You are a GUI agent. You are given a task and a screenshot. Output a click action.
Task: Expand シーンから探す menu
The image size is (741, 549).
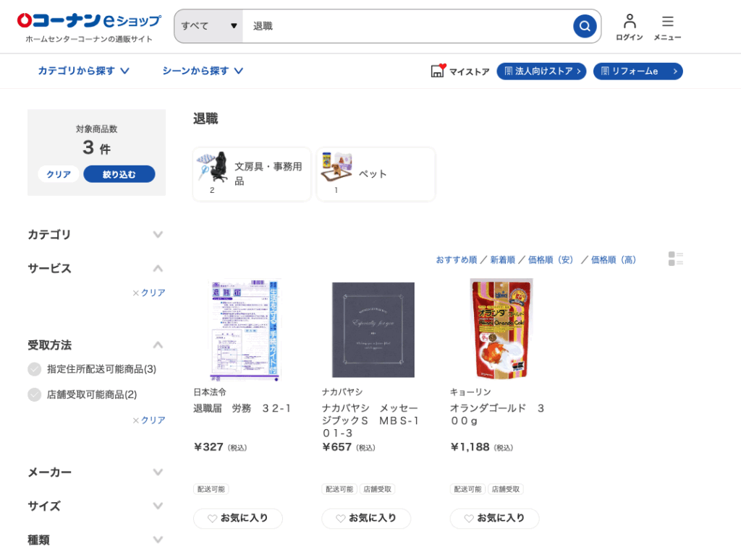coord(203,71)
